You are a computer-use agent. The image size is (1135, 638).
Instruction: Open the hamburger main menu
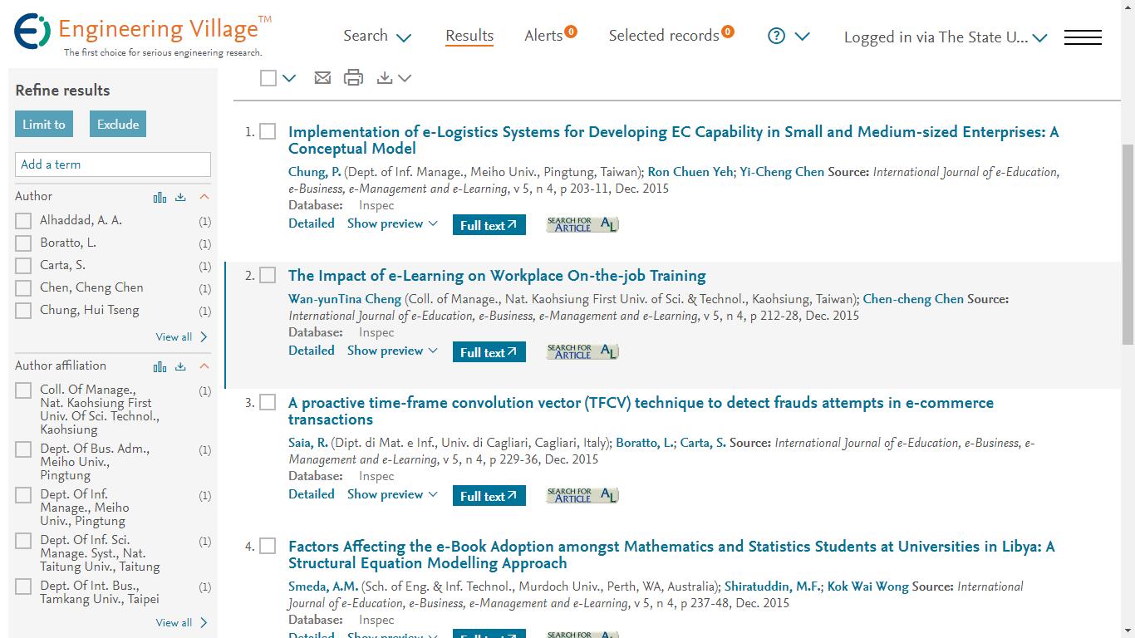(1083, 37)
